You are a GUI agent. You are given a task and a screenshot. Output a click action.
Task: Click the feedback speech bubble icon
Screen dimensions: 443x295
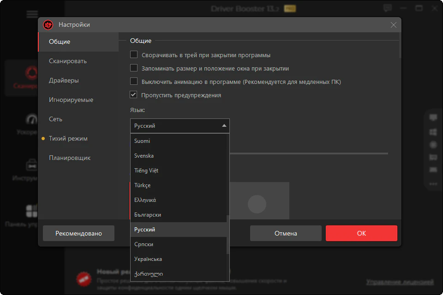pyautogui.click(x=388, y=8)
